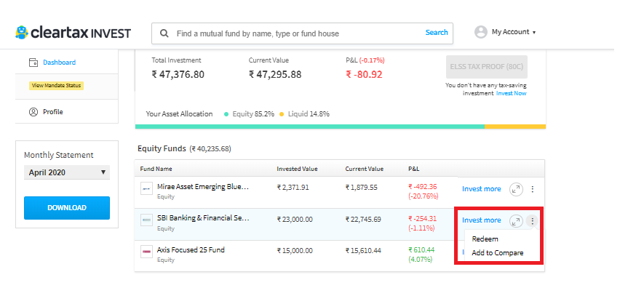Click the Axis Focused 25 fund logo

[146, 252]
